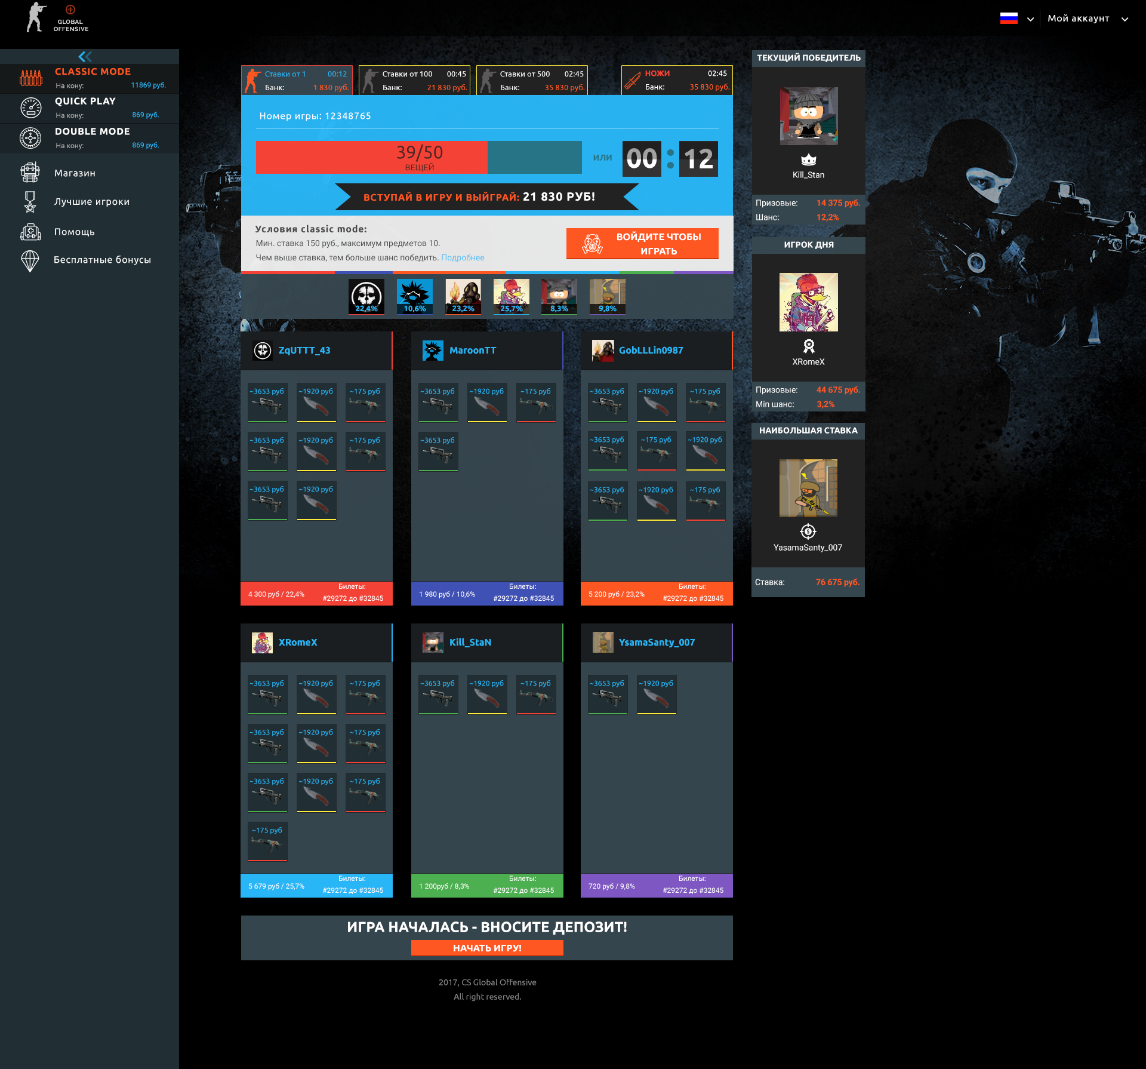View Лучшие игроки leaderboard
Viewport: 1146px width, 1069px height.
pyautogui.click(x=91, y=201)
